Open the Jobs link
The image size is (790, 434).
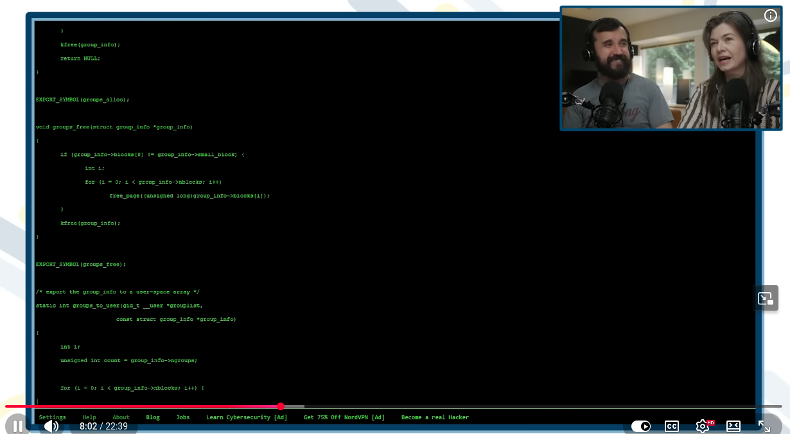[x=183, y=417]
